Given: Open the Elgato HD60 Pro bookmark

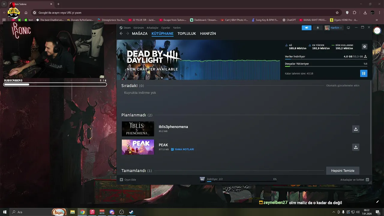Looking at the screenshot, I should pyautogui.click(x=344, y=20).
